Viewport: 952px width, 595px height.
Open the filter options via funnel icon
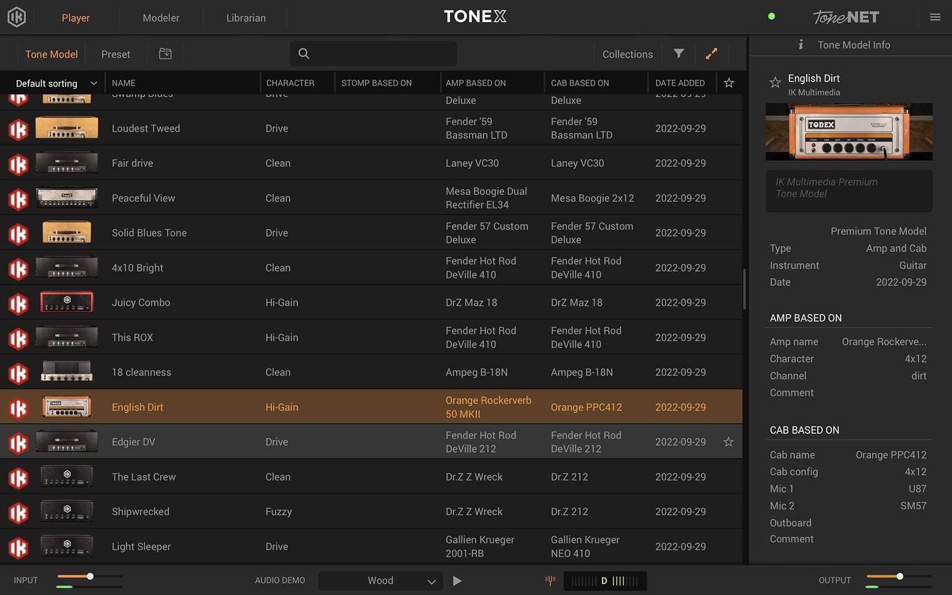coord(678,53)
